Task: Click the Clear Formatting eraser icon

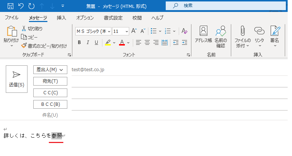Action: pos(184,31)
